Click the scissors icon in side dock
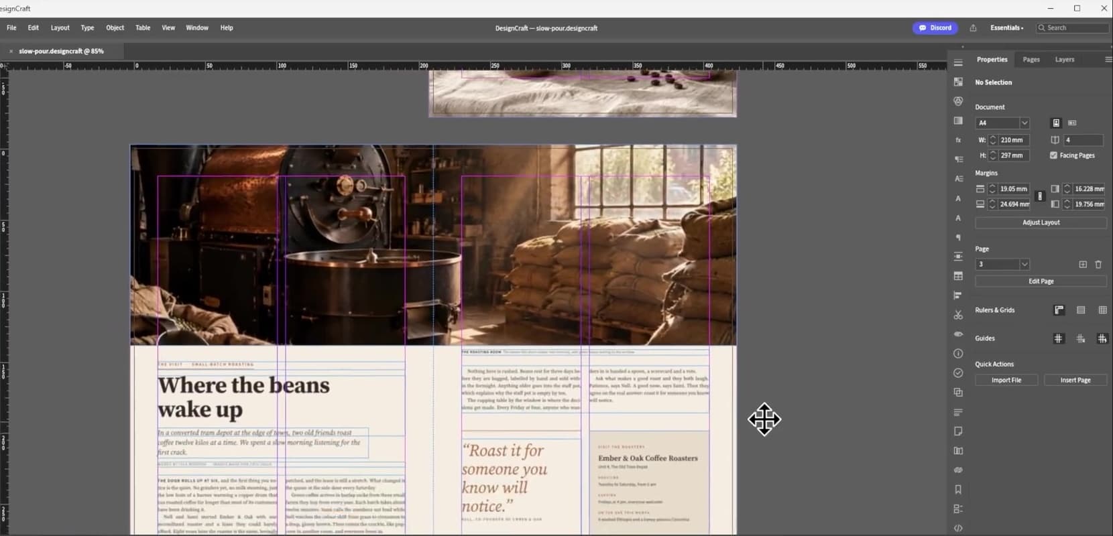 coord(958,315)
